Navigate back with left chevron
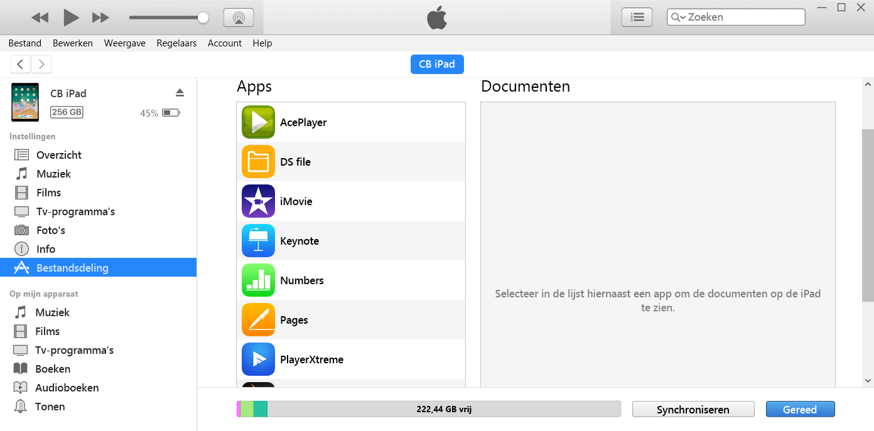 21,64
